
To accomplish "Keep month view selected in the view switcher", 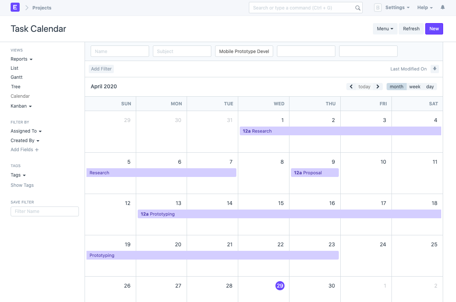I will [x=396, y=86].
